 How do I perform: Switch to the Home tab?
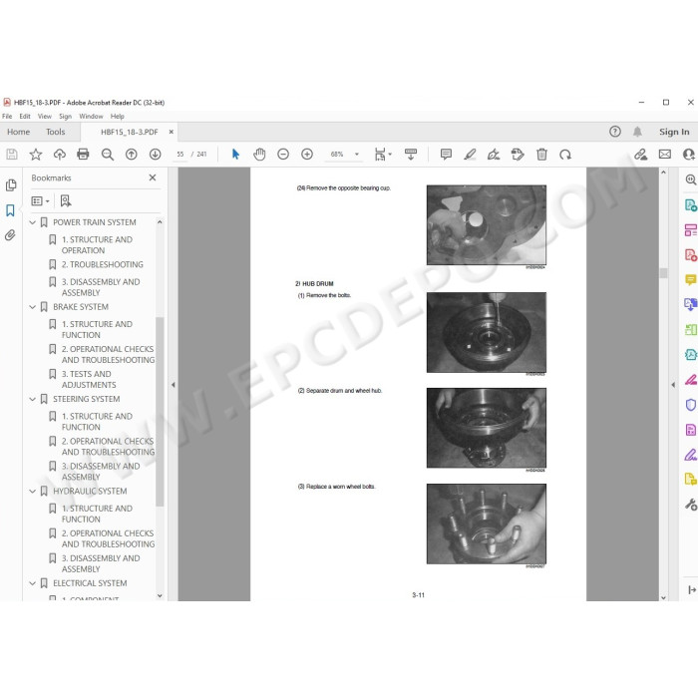[x=18, y=132]
